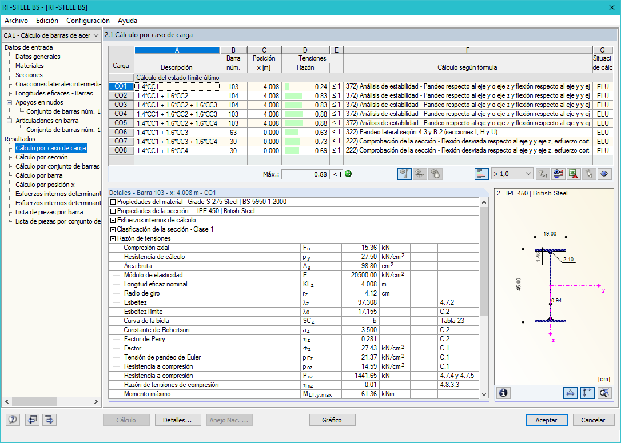Click details scrollbar down arrow
The image size is (621, 443).
click(x=484, y=394)
